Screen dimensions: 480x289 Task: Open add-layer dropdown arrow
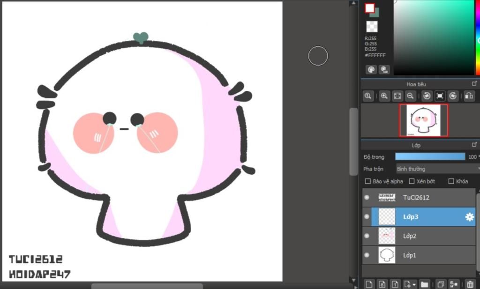tap(414, 284)
